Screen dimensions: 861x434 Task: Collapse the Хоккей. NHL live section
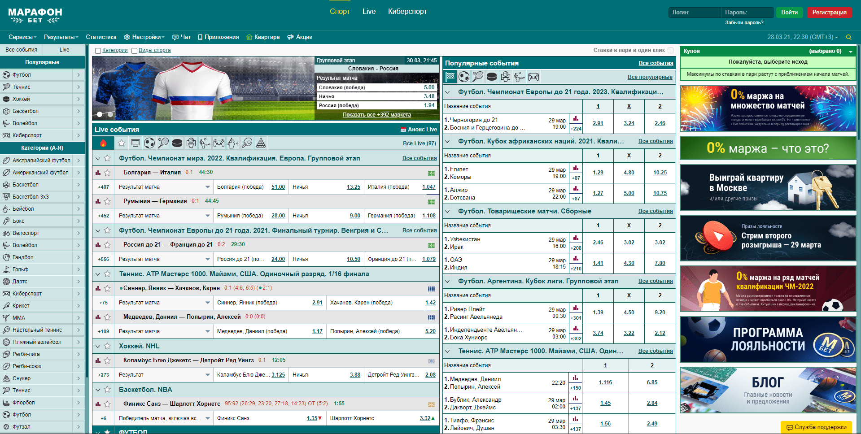click(x=98, y=346)
